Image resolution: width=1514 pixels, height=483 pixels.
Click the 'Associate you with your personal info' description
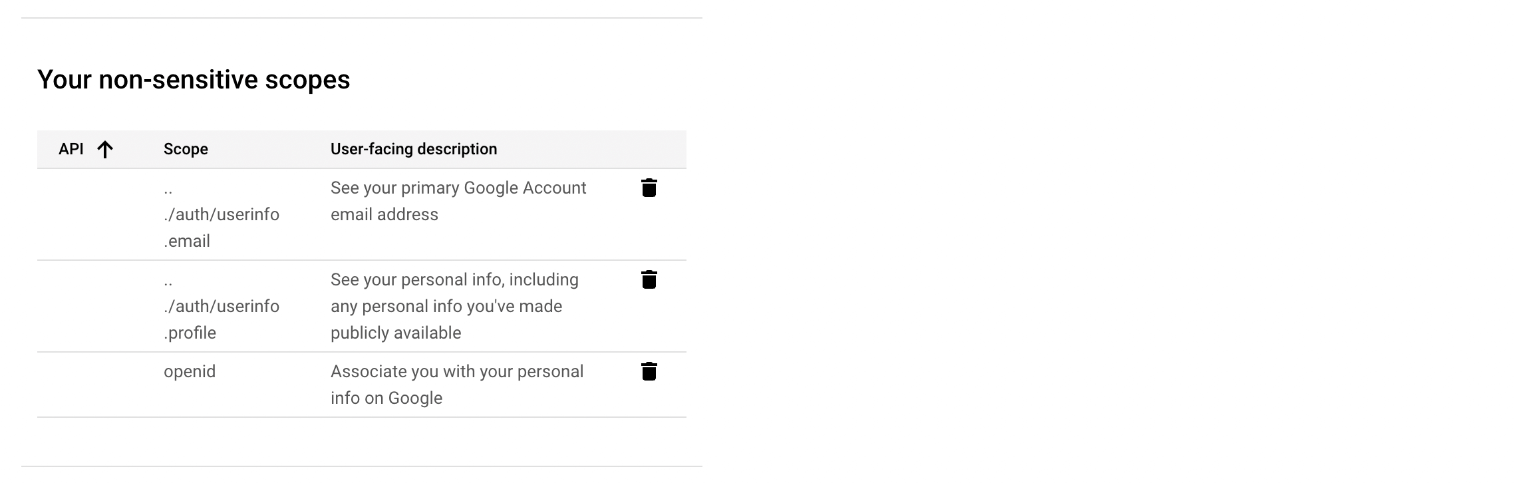457,385
